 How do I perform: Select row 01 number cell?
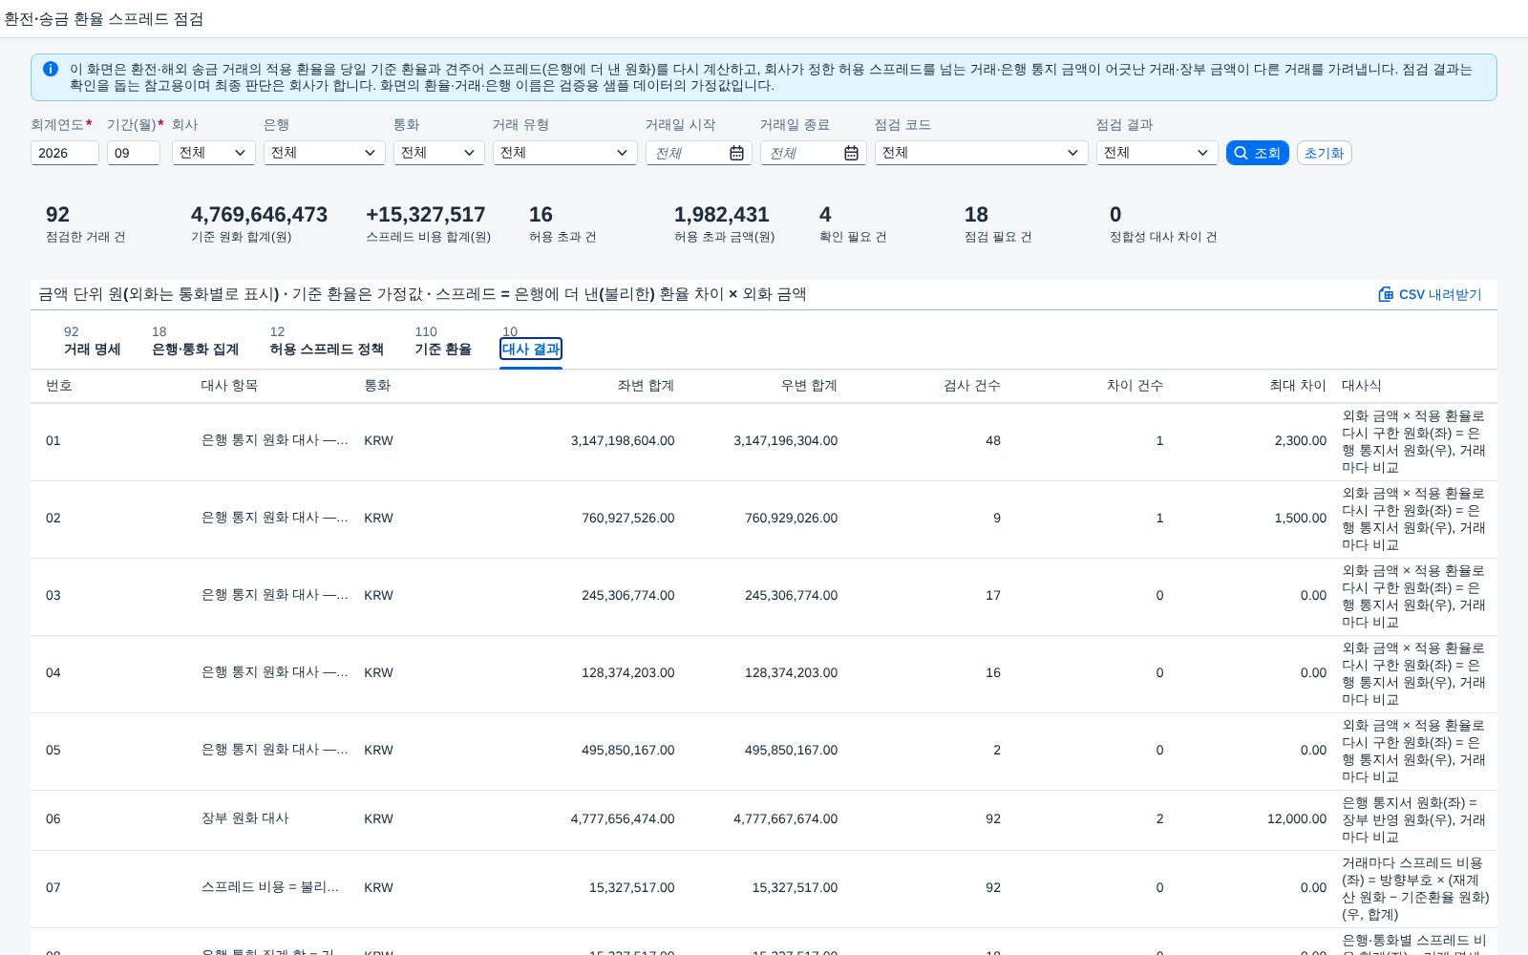click(x=53, y=441)
